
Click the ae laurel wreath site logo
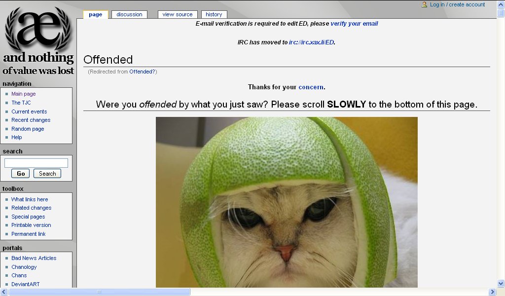pyautogui.click(x=38, y=40)
